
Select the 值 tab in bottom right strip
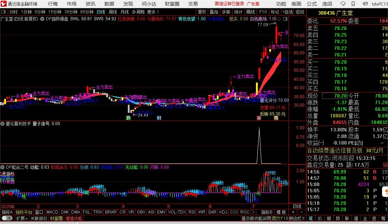tap(356, 218)
